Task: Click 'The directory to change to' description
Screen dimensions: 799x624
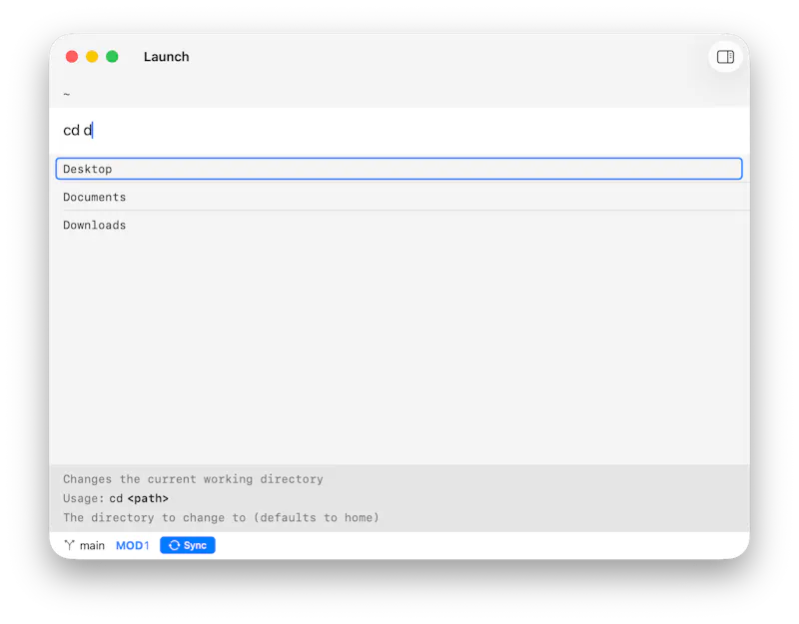Action: (x=221, y=517)
